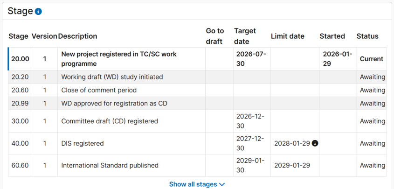Click Working draft (WD) study initiated row
Screen dimensions: 394x189
(112, 77)
